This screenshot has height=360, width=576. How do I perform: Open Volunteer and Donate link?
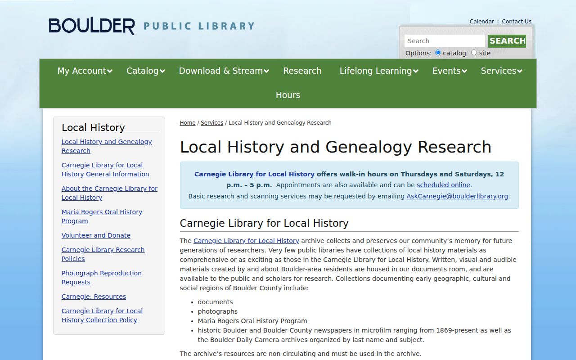96,235
